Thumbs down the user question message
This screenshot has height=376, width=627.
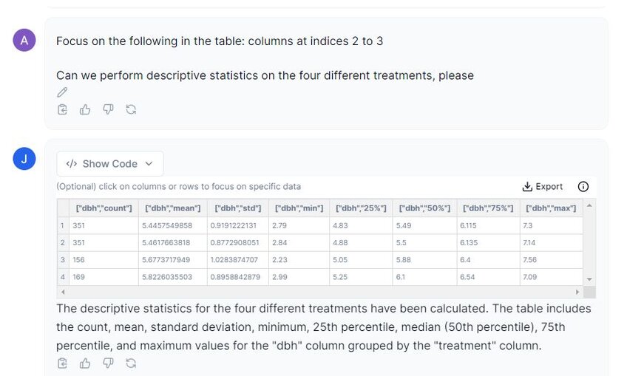point(108,109)
